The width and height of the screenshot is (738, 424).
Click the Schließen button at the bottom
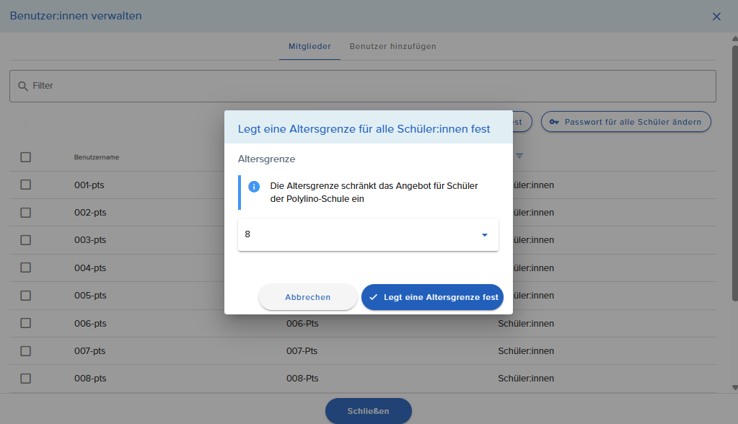point(368,411)
